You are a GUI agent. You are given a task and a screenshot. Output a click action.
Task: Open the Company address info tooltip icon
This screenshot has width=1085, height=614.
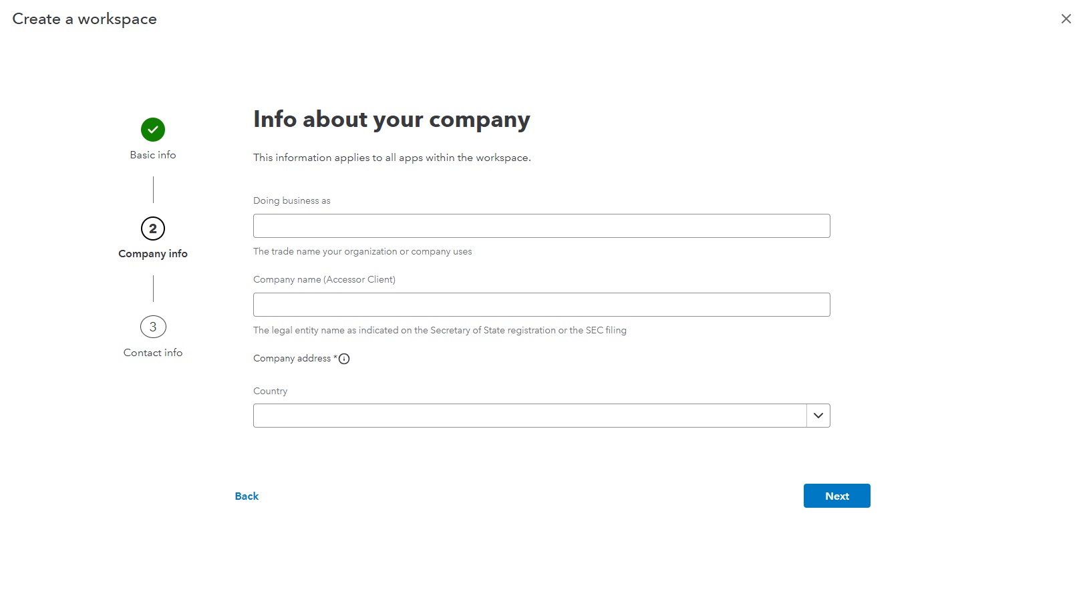point(344,359)
